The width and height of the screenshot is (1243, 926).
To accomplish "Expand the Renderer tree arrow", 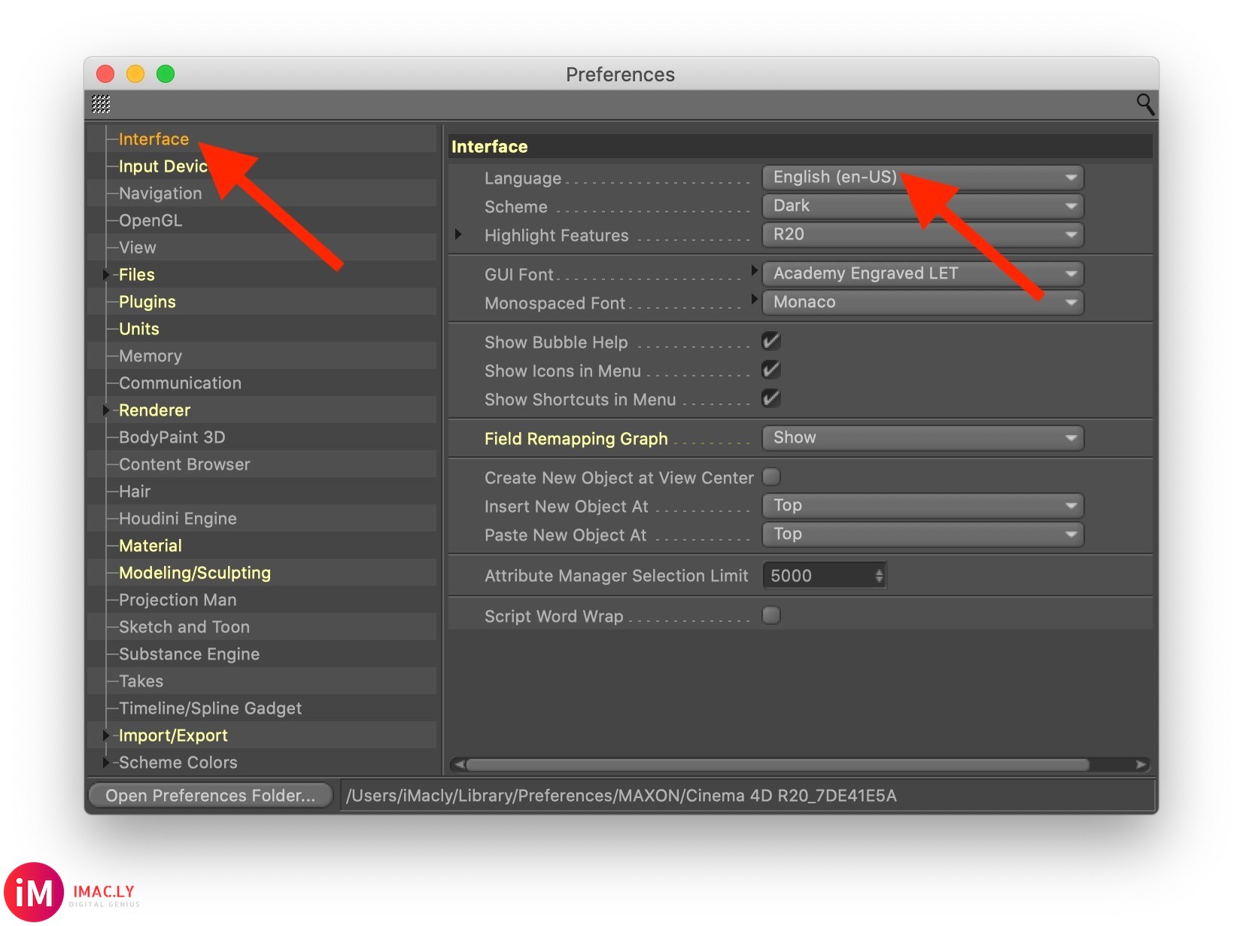I will coord(106,410).
